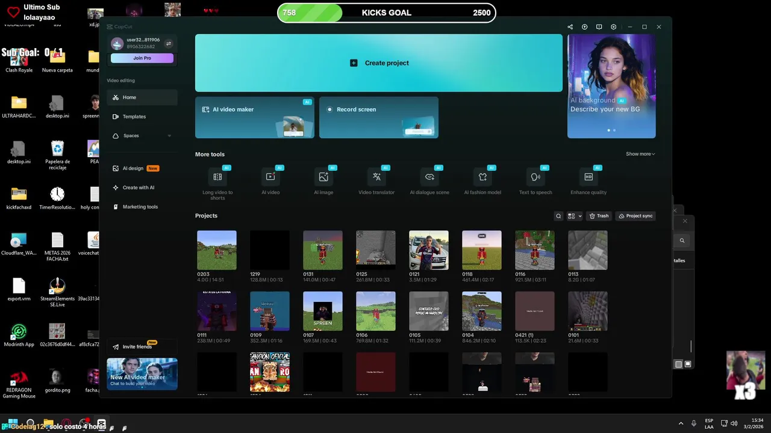Open the AI video maker card
This screenshot has width=771, height=433.
[255, 117]
